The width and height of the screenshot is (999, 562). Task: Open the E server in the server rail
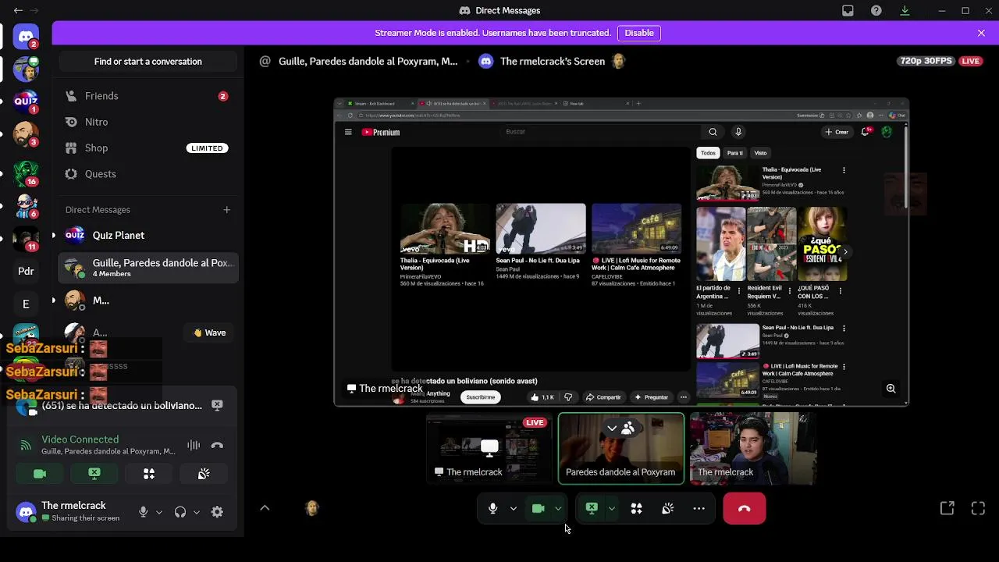pyautogui.click(x=26, y=304)
